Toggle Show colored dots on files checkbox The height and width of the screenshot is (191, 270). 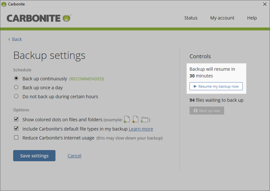(x=16, y=119)
